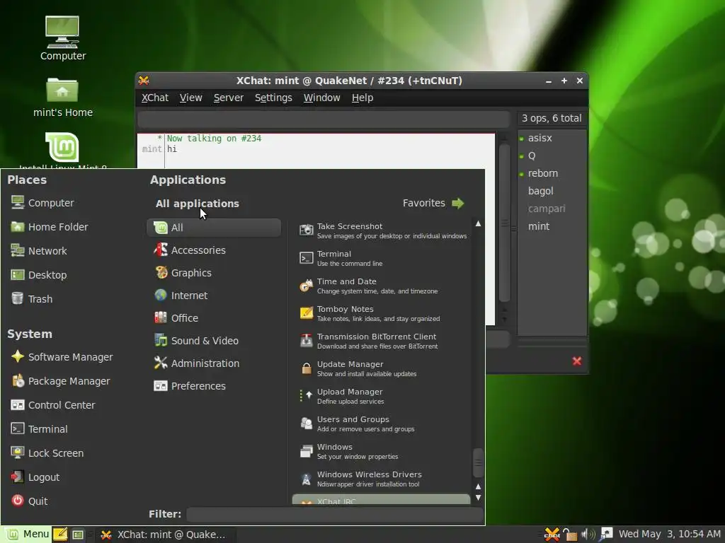Select All applications category

click(214, 228)
